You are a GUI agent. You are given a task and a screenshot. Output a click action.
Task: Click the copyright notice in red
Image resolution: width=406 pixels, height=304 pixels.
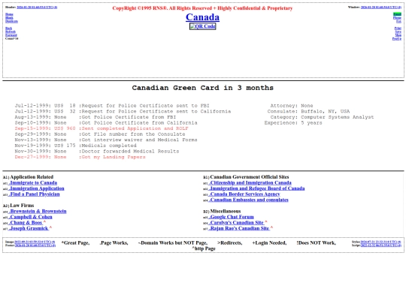(x=202, y=8)
